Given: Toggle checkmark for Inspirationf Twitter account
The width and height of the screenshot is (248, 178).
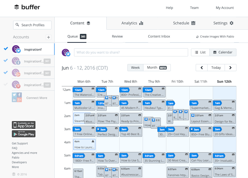Looking at the screenshot, I should click(x=6, y=48).
